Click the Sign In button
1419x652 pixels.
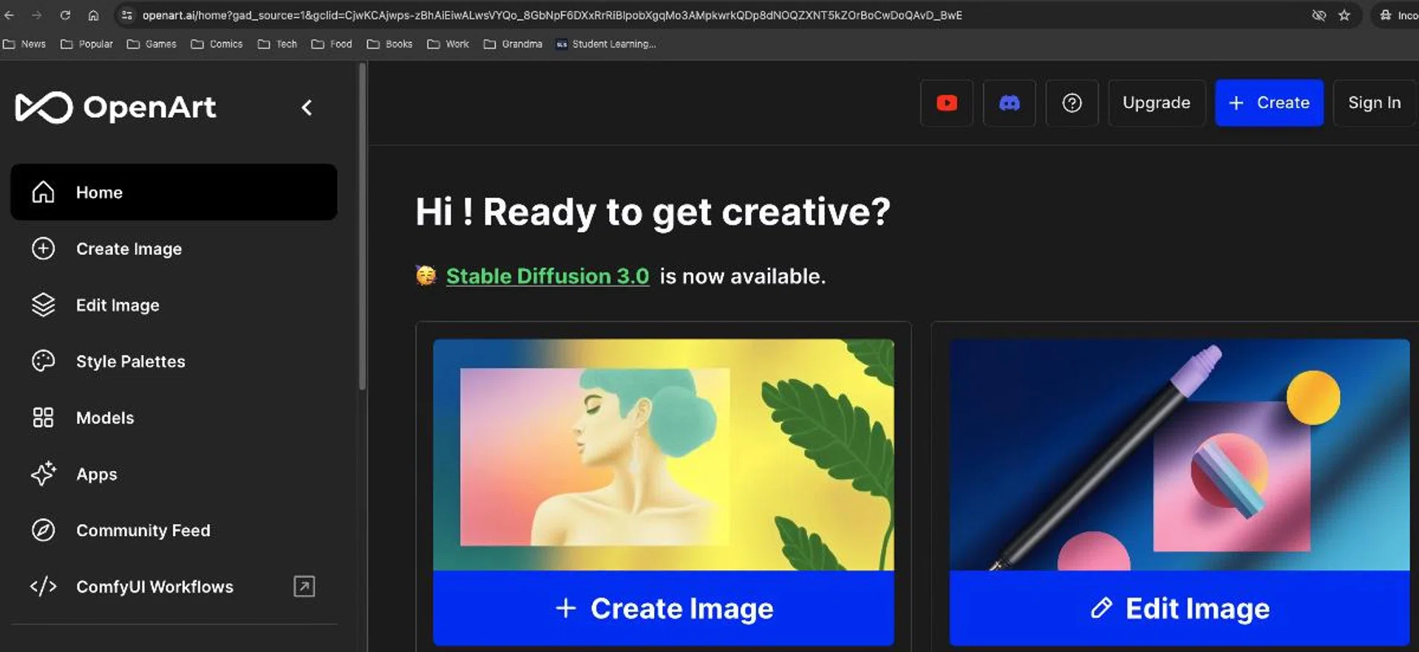click(x=1373, y=103)
